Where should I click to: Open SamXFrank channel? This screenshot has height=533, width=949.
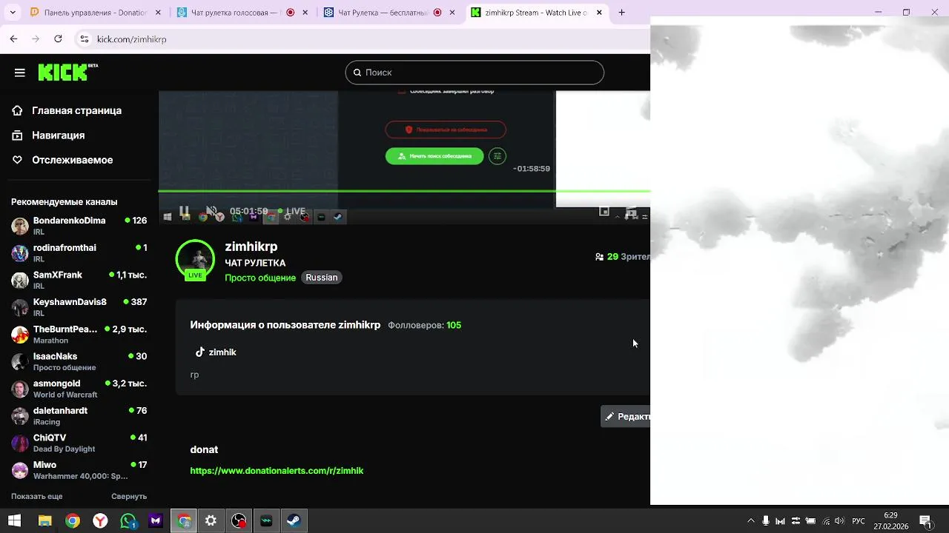(79, 280)
